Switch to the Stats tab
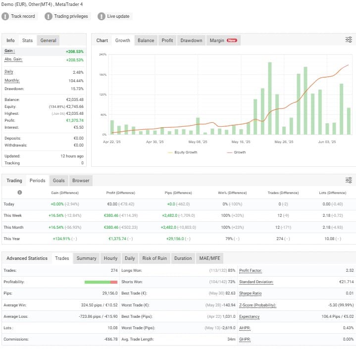The height and width of the screenshot is (349, 356). tap(27, 41)
